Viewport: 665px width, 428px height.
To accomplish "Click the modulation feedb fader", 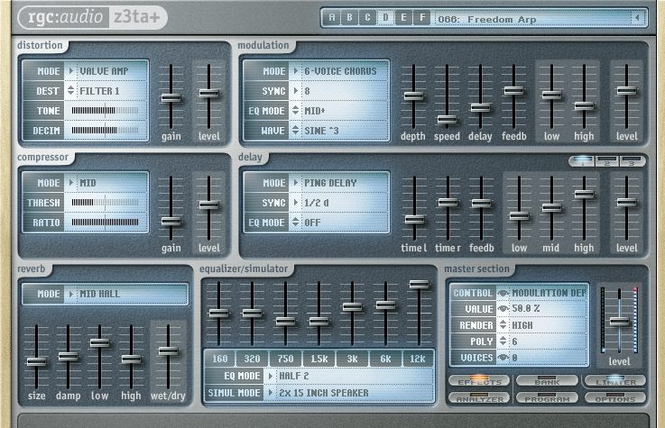I will click(513, 90).
